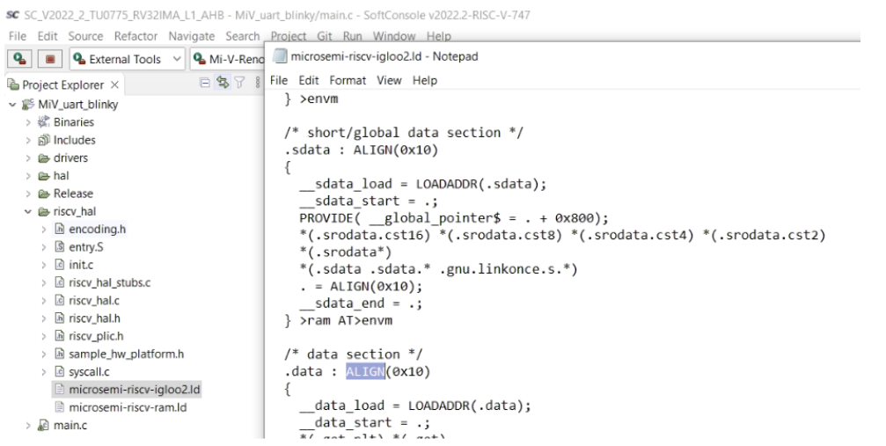Open SoftConsole Edit menu
The width and height of the screenshot is (886, 446).
48,36
